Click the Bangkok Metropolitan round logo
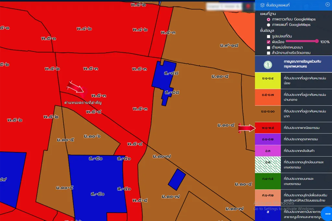Viewport: 332px width, 221px height. point(268,65)
